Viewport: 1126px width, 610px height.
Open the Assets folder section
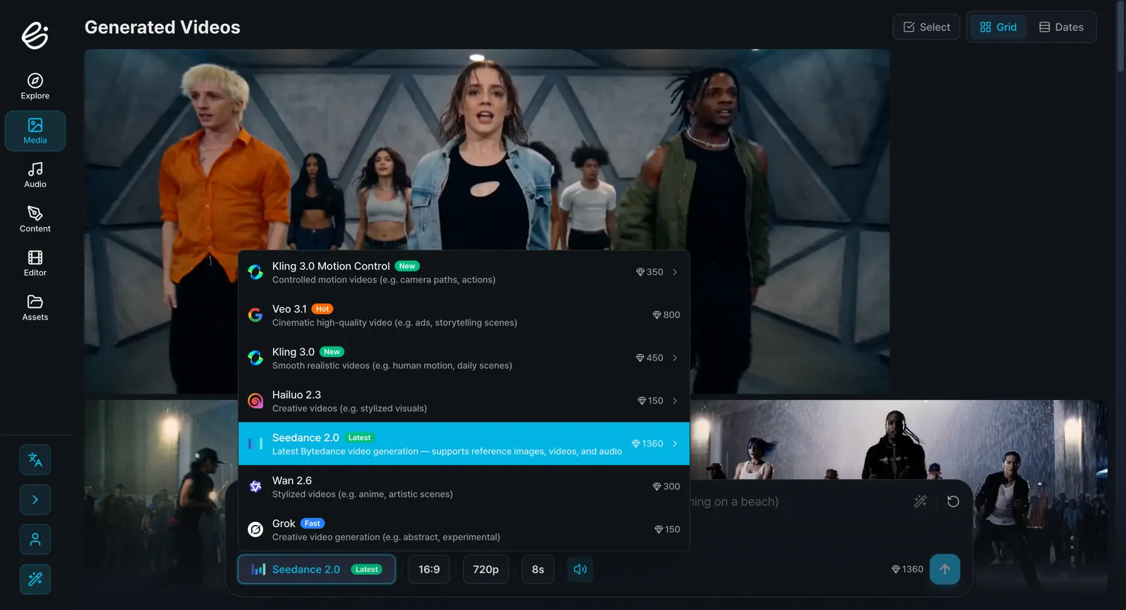35,308
